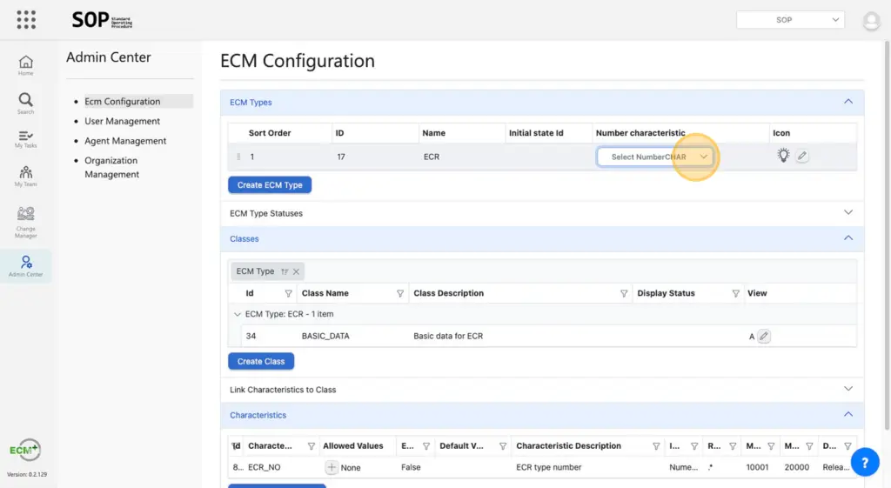891x488 pixels.
Task: Click the user profile avatar
Action: coord(870,21)
